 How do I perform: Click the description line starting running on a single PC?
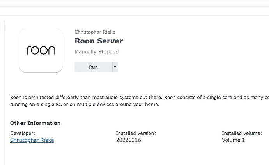click(85, 105)
